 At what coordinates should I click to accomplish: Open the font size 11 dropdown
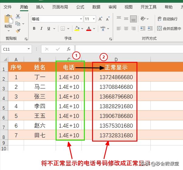[94, 19]
